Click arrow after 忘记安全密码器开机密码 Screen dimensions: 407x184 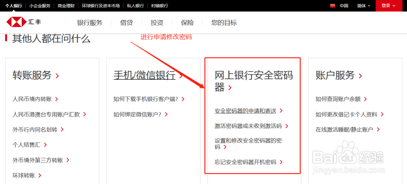click(x=281, y=162)
